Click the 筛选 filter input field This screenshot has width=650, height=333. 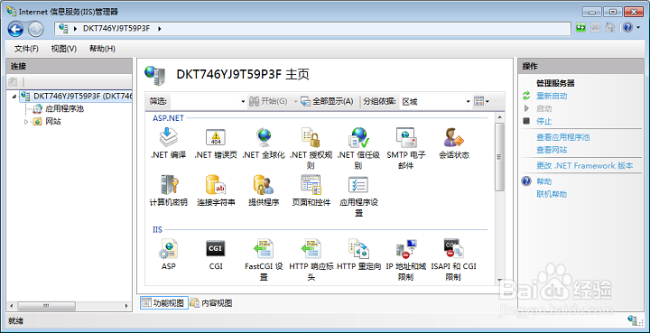pos(206,101)
